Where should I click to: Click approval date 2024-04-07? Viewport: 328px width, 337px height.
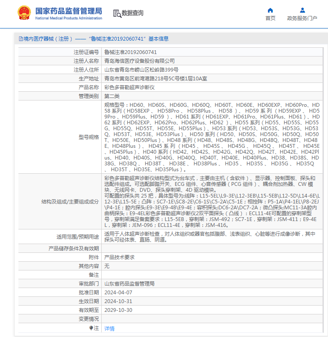[x=118, y=293]
